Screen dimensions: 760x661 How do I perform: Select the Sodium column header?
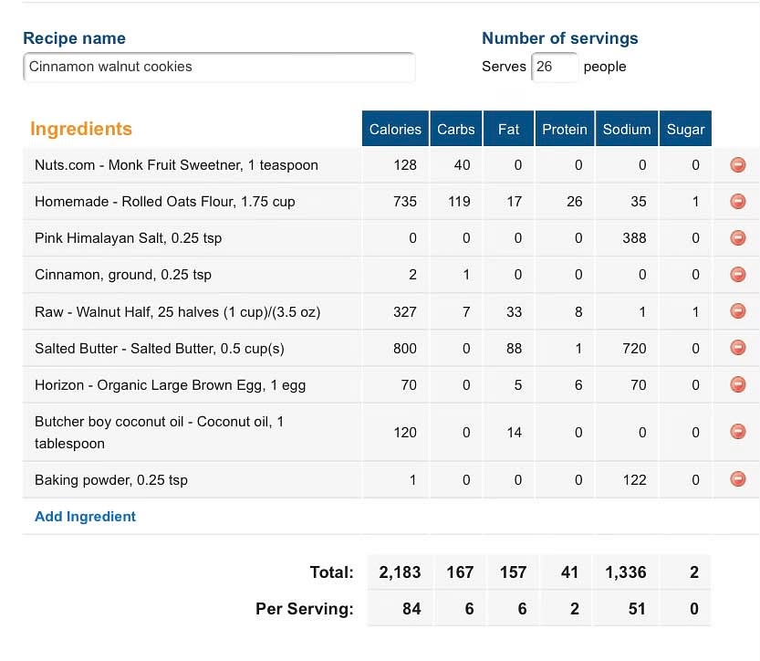tap(627, 129)
